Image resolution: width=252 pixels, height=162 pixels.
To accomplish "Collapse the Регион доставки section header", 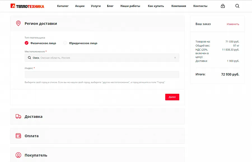I will pos(97,24).
